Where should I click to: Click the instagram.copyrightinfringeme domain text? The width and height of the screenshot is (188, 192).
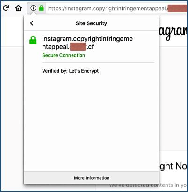pos(87,39)
